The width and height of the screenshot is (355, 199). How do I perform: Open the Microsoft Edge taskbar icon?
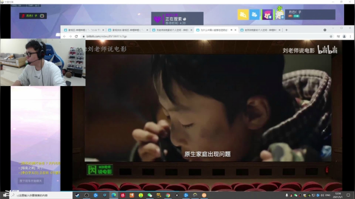(x=114, y=195)
